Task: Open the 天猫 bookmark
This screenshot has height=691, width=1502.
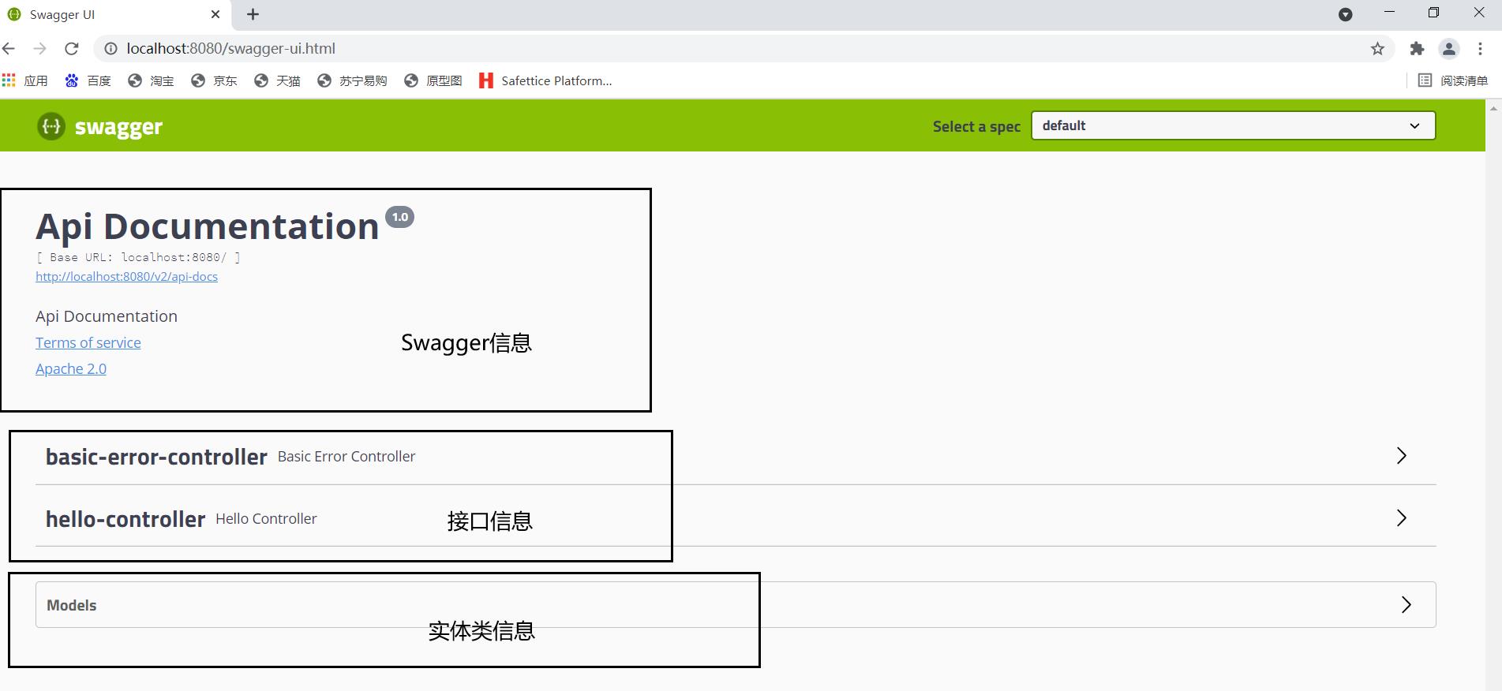Action: [x=277, y=80]
